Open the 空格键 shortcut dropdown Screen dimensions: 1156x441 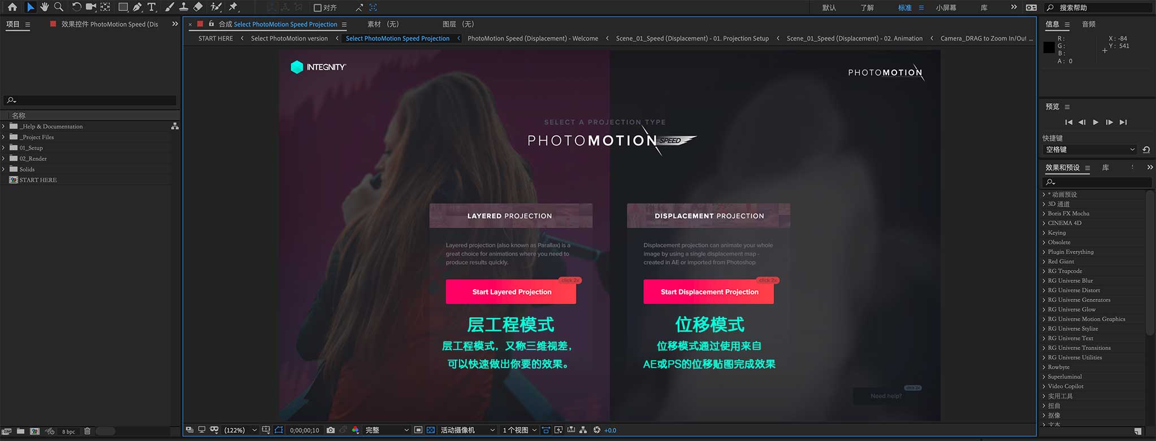[1089, 150]
